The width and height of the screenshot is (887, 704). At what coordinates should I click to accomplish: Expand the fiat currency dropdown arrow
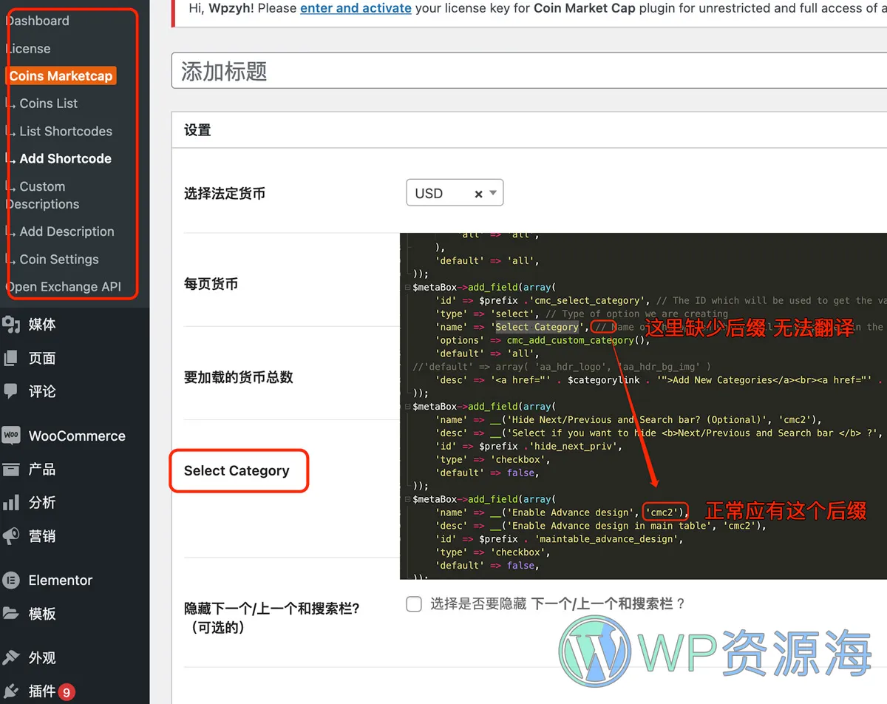tap(494, 193)
